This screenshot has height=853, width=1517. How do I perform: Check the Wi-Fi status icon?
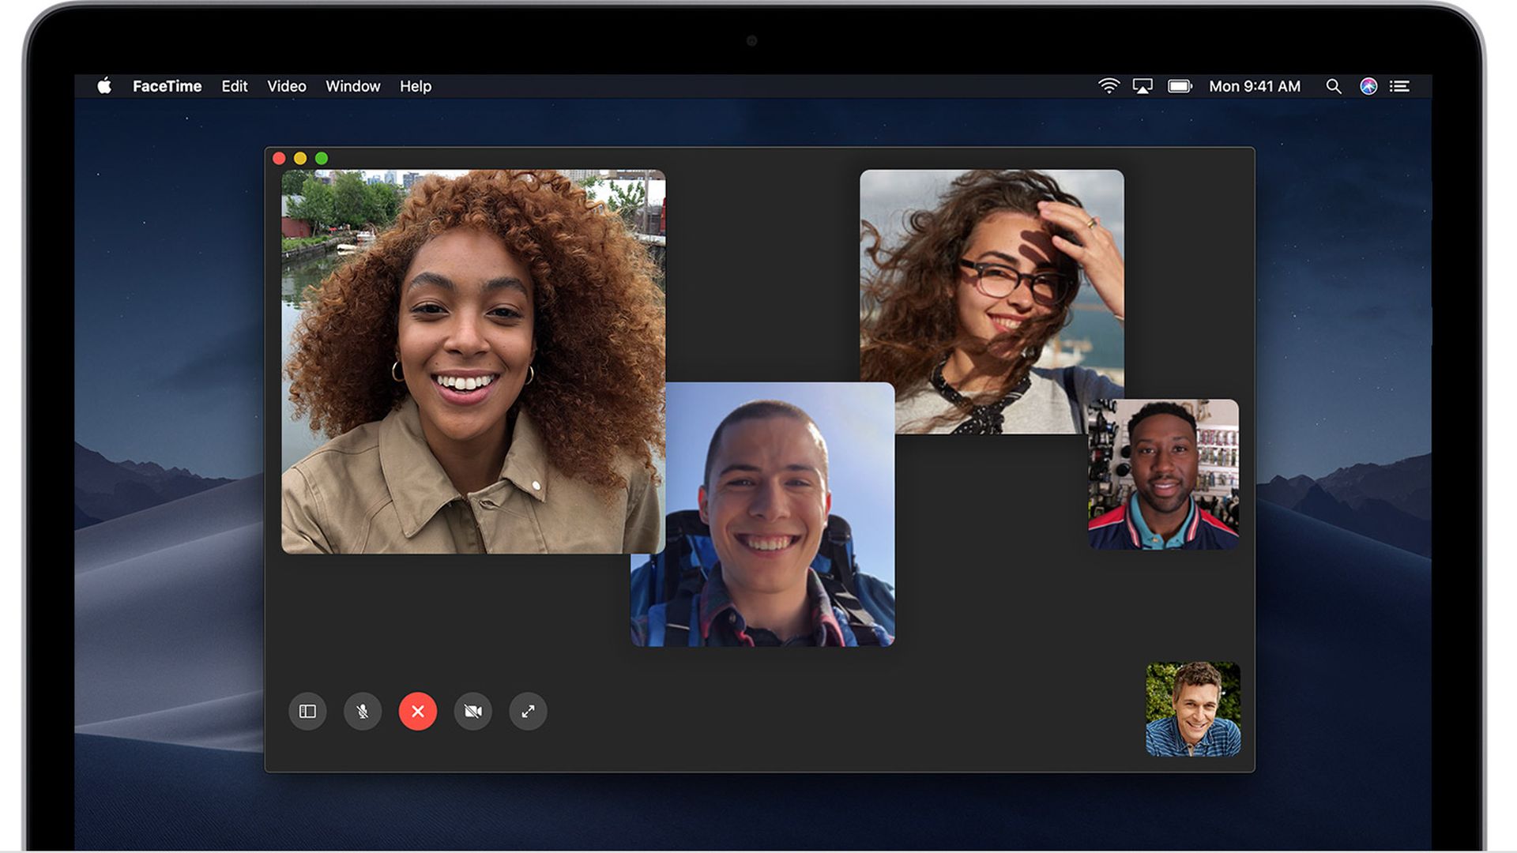pyautogui.click(x=1109, y=86)
